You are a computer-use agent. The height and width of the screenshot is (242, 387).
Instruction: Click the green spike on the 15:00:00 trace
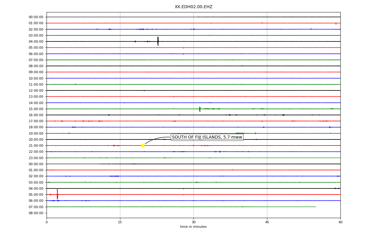(200, 109)
